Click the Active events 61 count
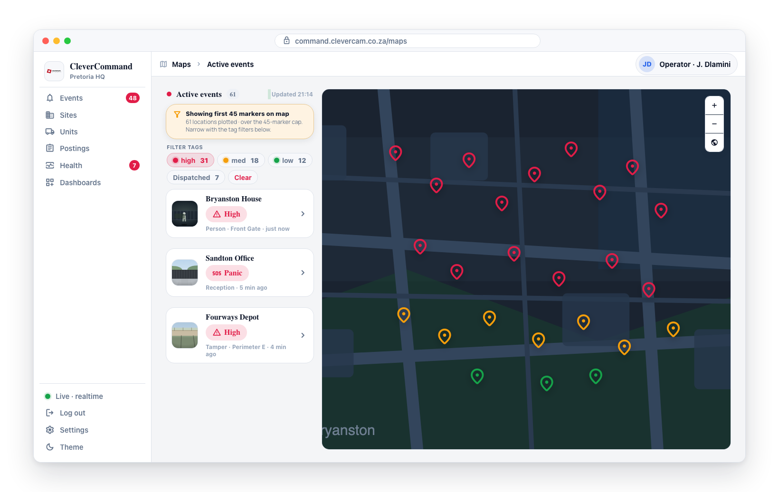Screen dimensions: 779x492 233,95
